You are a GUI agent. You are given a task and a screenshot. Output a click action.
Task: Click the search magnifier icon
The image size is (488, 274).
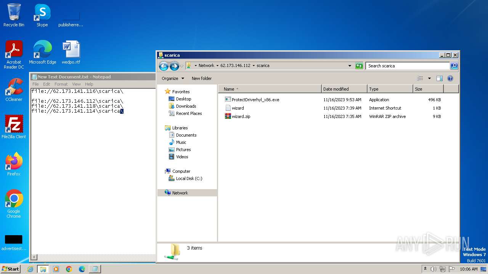454,66
